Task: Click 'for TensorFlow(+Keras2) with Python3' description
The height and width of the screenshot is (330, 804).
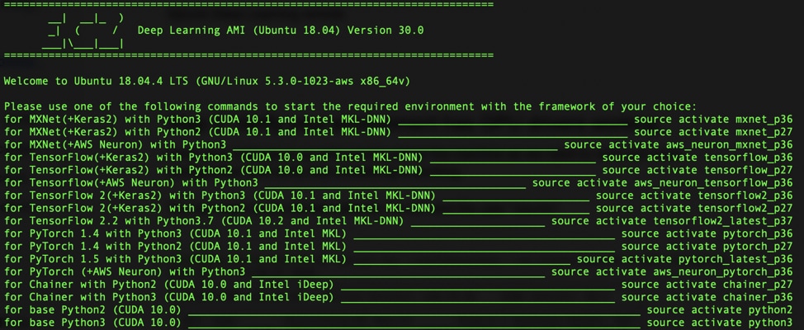Action: tap(213, 158)
